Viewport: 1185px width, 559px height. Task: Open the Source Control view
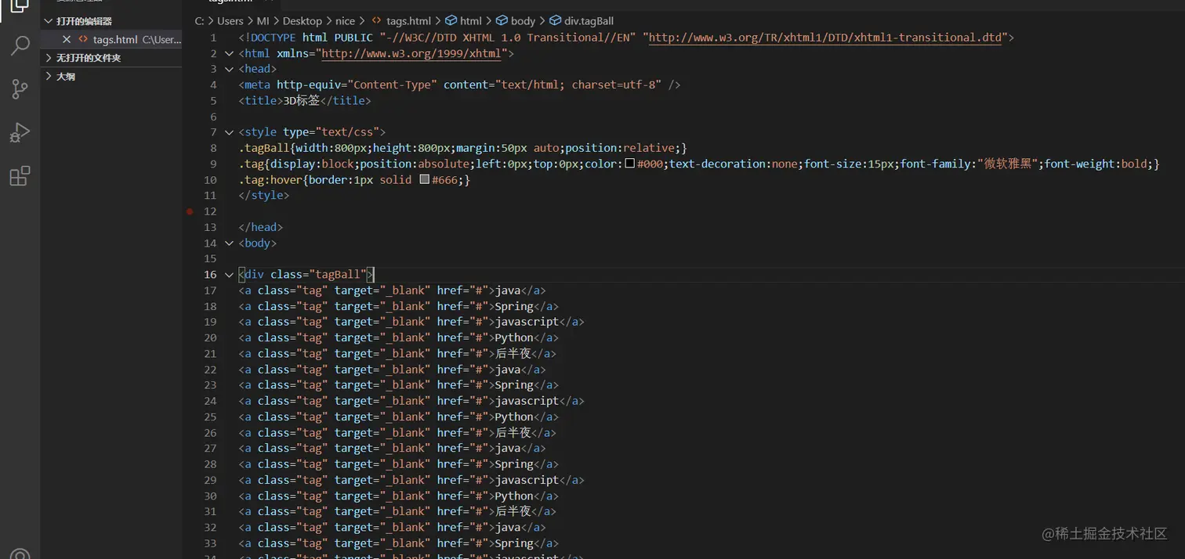coord(20,89)
